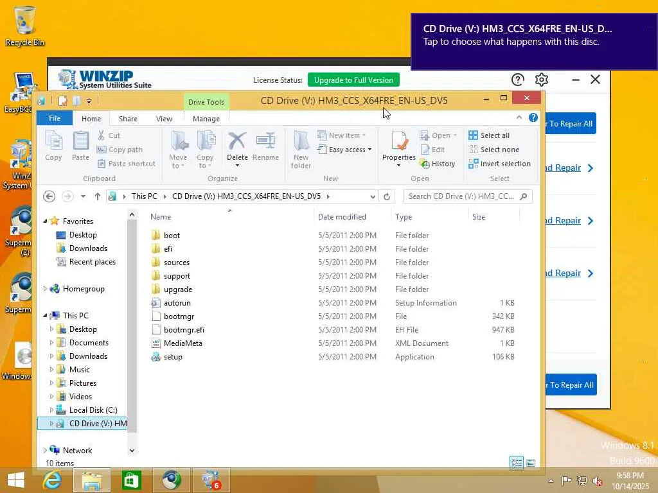Viewport: 658px width, 493px height.
Task: Open WinZip settings gear icon
Action: point(541,79)
